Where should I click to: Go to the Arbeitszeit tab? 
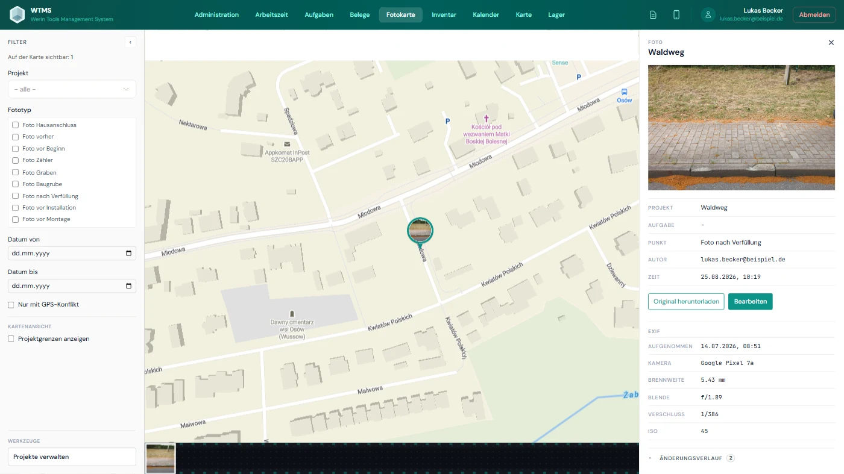coord(272,15)
